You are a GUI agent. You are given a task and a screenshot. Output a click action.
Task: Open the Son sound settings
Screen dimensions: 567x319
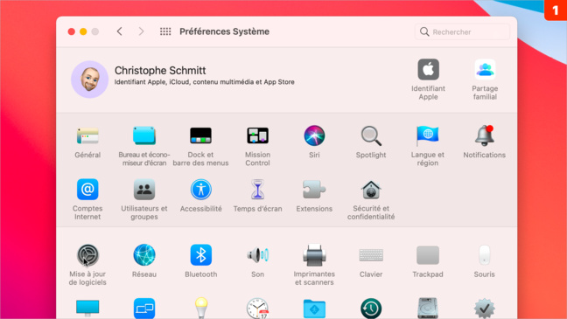[x=257, y=255]
